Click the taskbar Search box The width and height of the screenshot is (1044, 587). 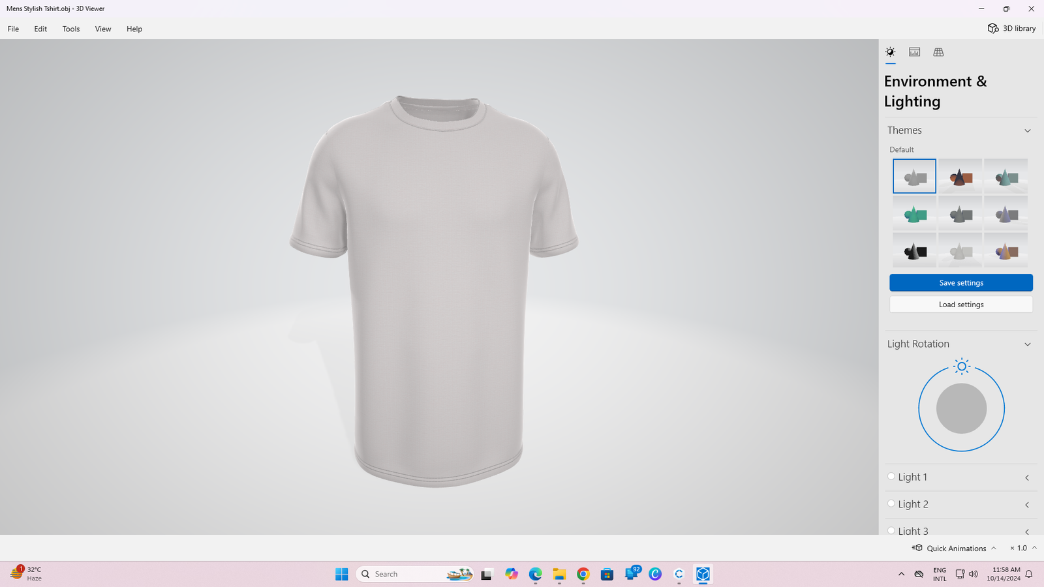415,574
